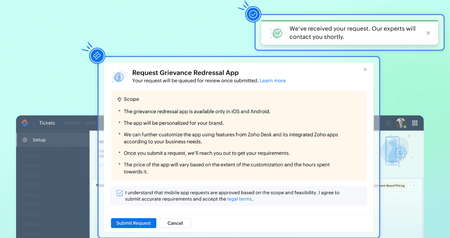450x238 pixels.
Task: Click the Setup gear icon
Action: tap(25, 140)
